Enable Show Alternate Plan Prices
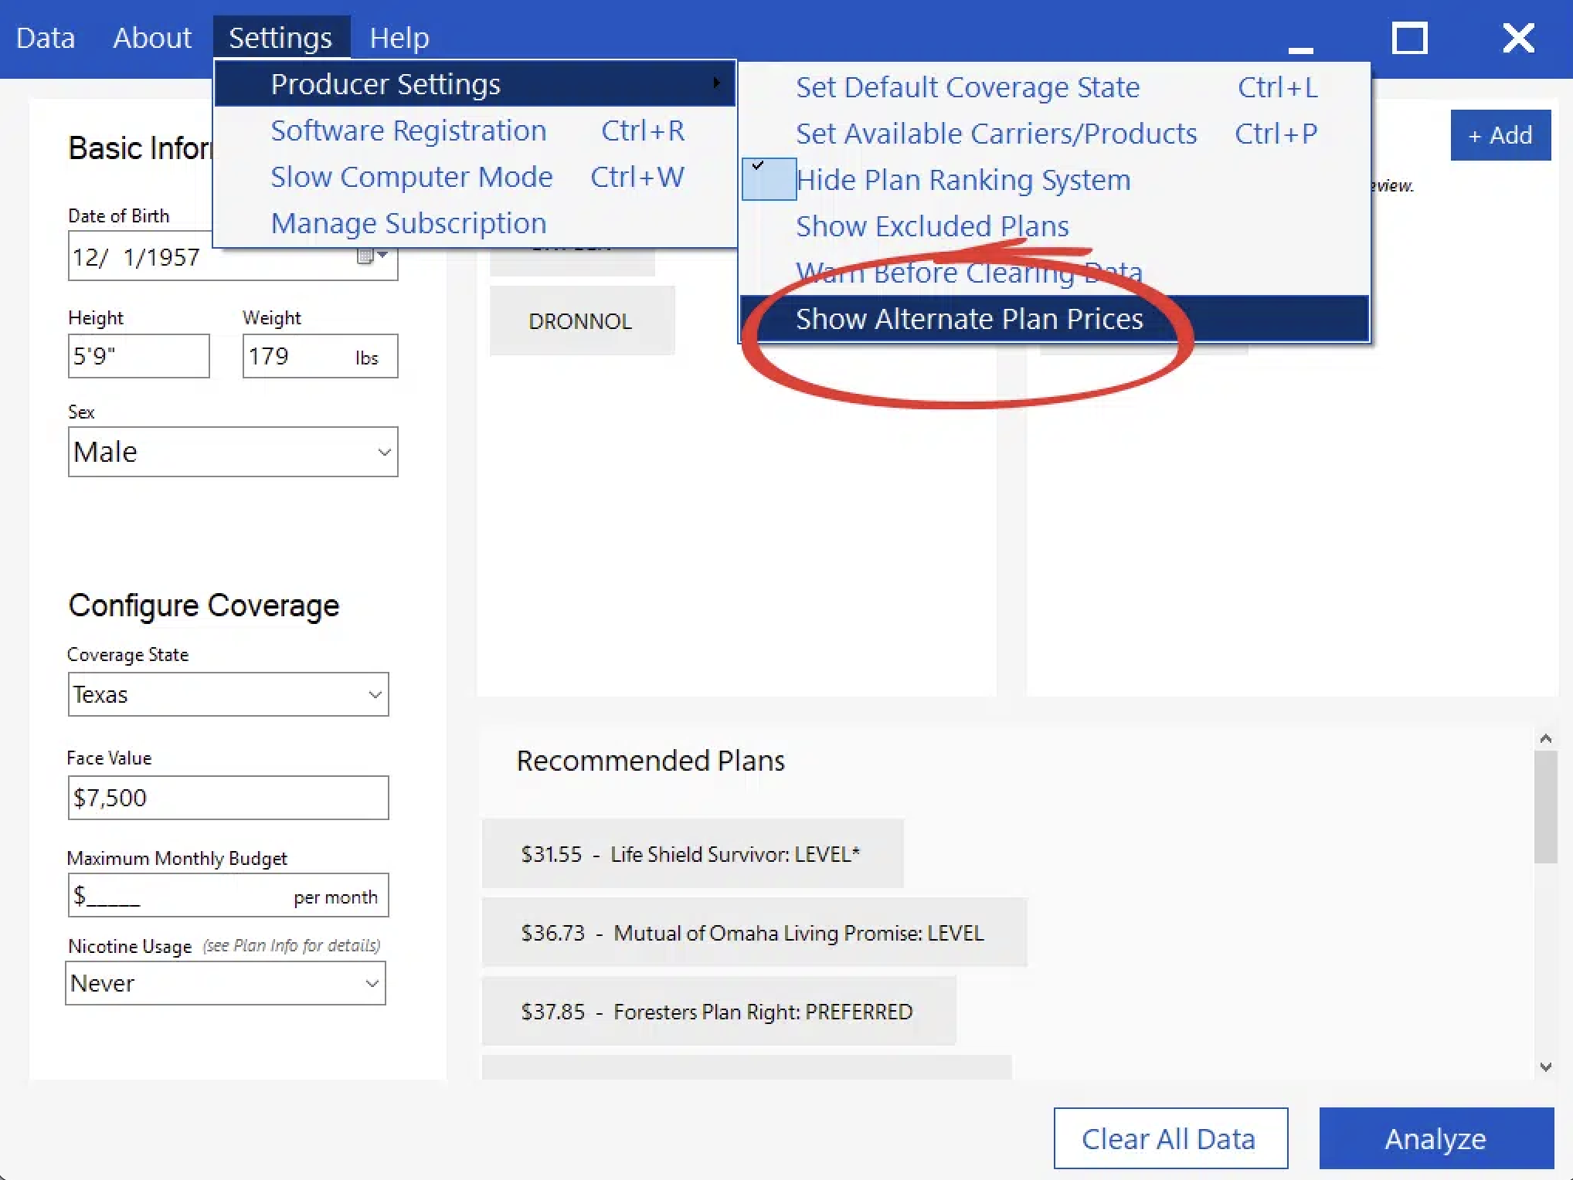1573x1180 pixels. click(x=969, y=318)
